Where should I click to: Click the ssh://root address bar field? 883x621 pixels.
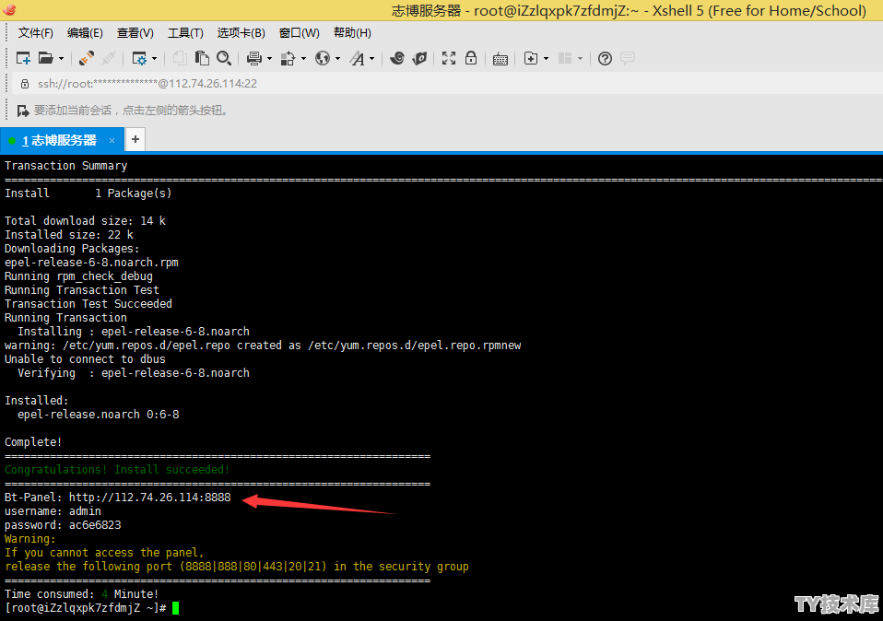pos(448,83)
